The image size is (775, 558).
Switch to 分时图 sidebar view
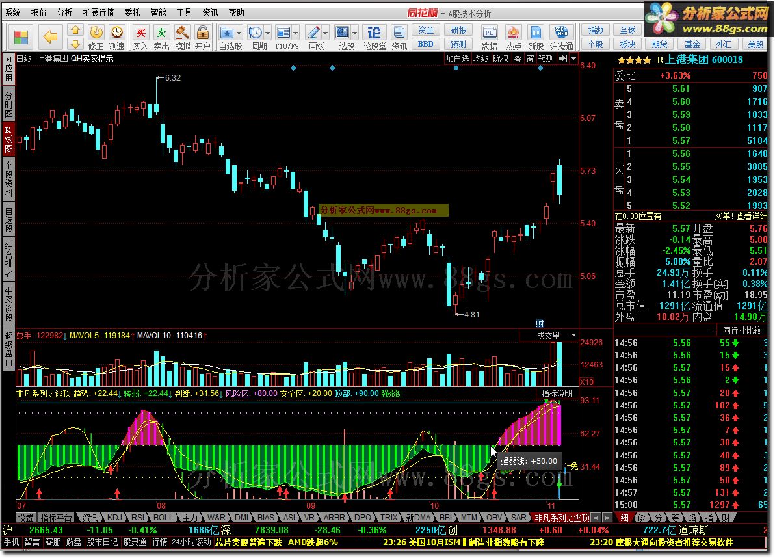click(8, 104)
